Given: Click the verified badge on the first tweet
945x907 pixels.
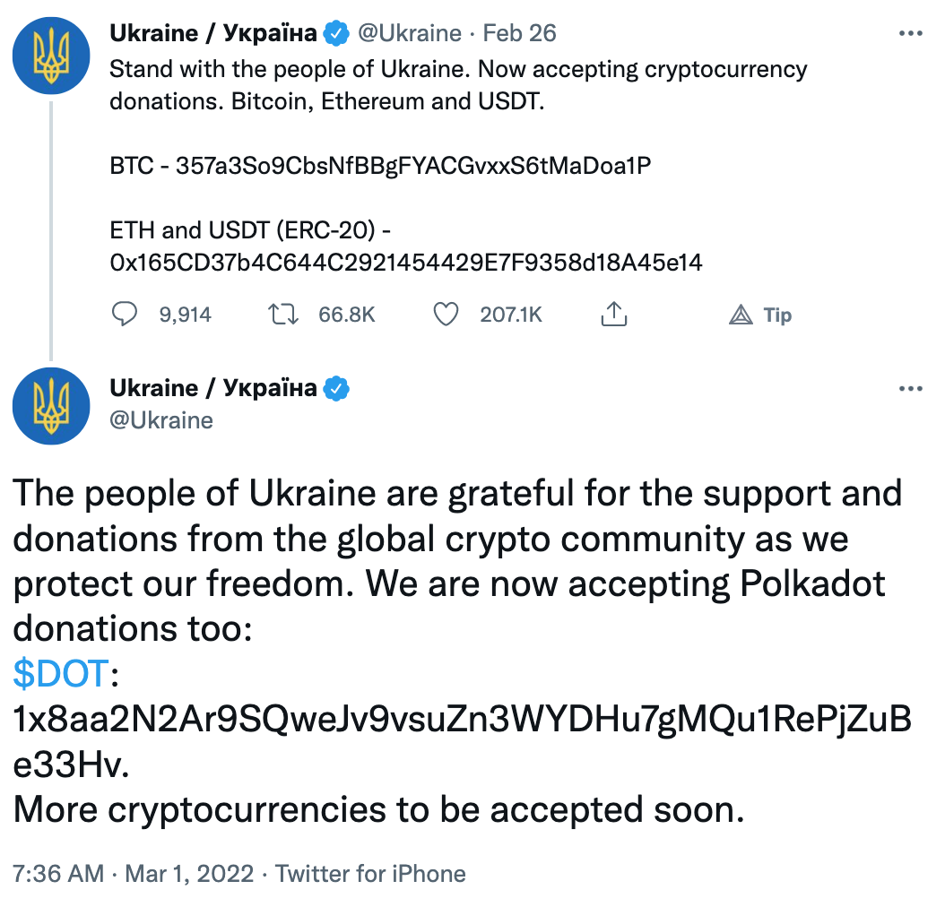Looking at the screenshot, I should [x=336, y=34].
